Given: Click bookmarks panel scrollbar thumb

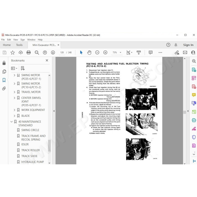Looking at the screenshot, I should [49, 146].
